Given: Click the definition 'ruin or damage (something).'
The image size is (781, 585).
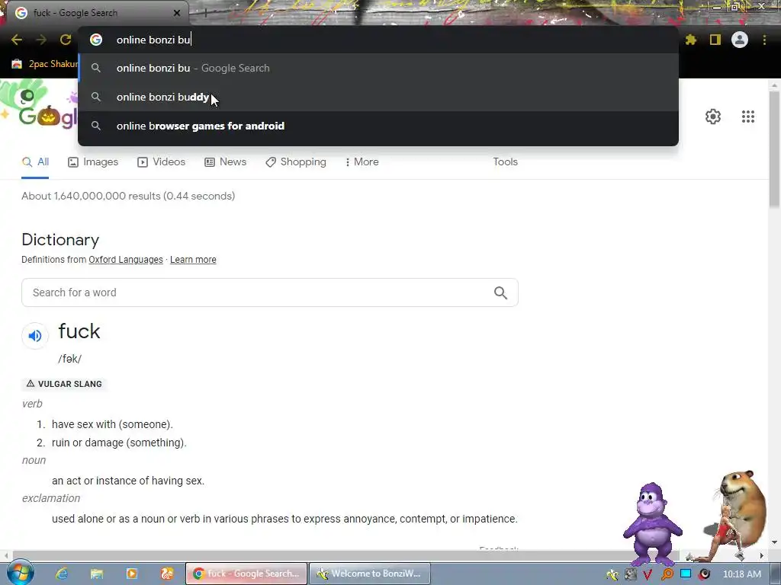Looking at the screenshot, I should click(119, 443).
